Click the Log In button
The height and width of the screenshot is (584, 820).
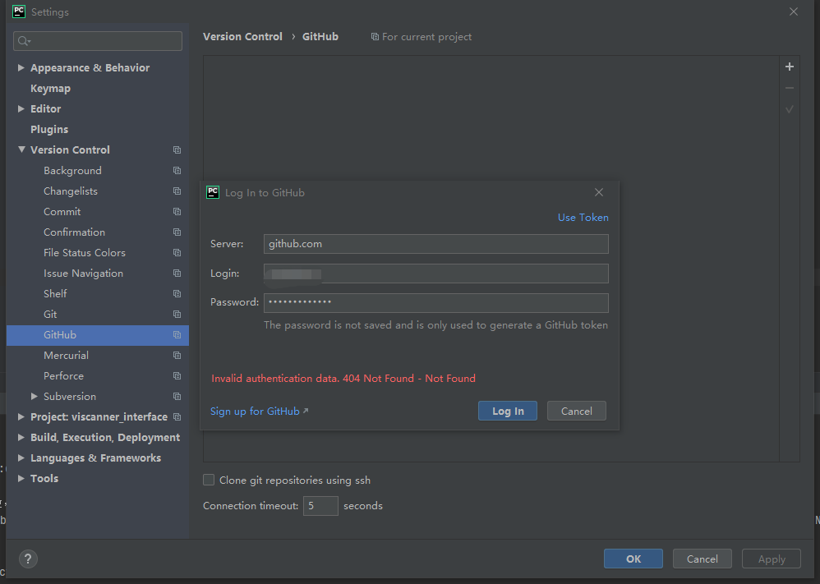[x=508, y=411]
